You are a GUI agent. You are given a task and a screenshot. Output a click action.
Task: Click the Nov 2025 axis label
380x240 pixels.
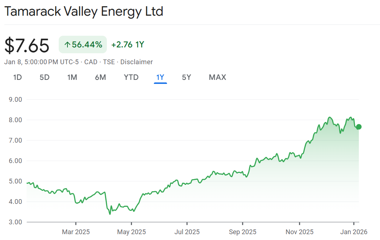[299, 232]
